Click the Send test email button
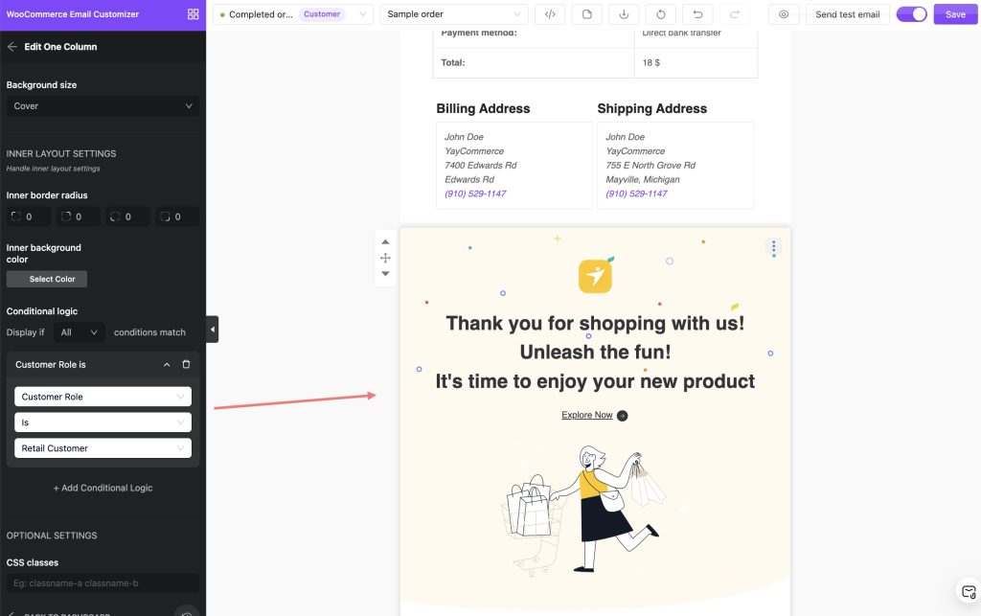The image size is (981, 616). tap(847, 14)
